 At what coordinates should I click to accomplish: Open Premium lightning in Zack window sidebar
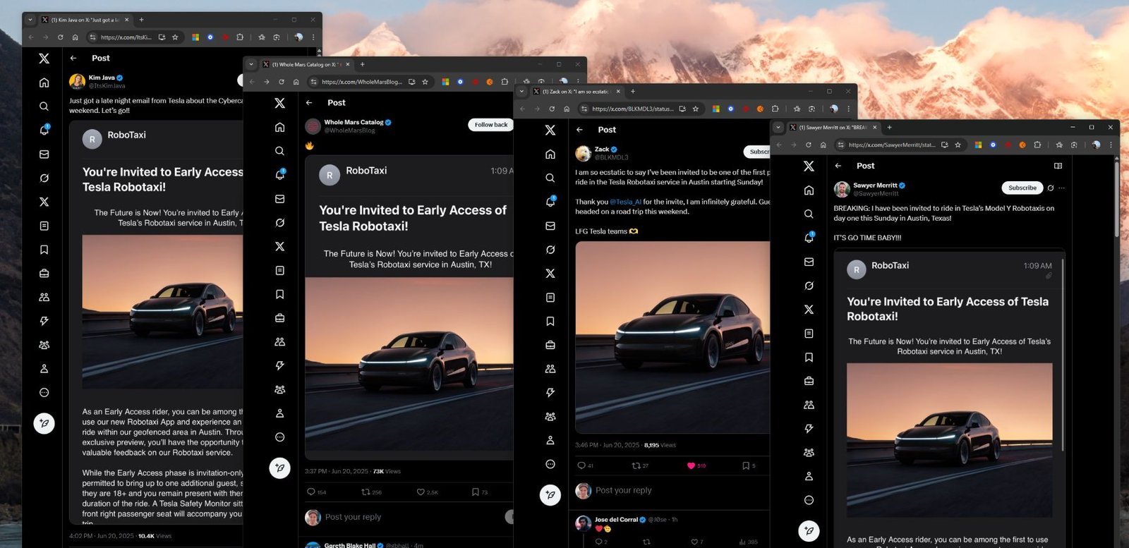(550, 392)
